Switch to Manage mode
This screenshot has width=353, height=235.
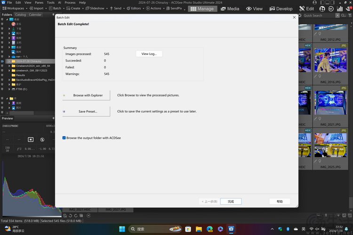[x=202, y=9]
